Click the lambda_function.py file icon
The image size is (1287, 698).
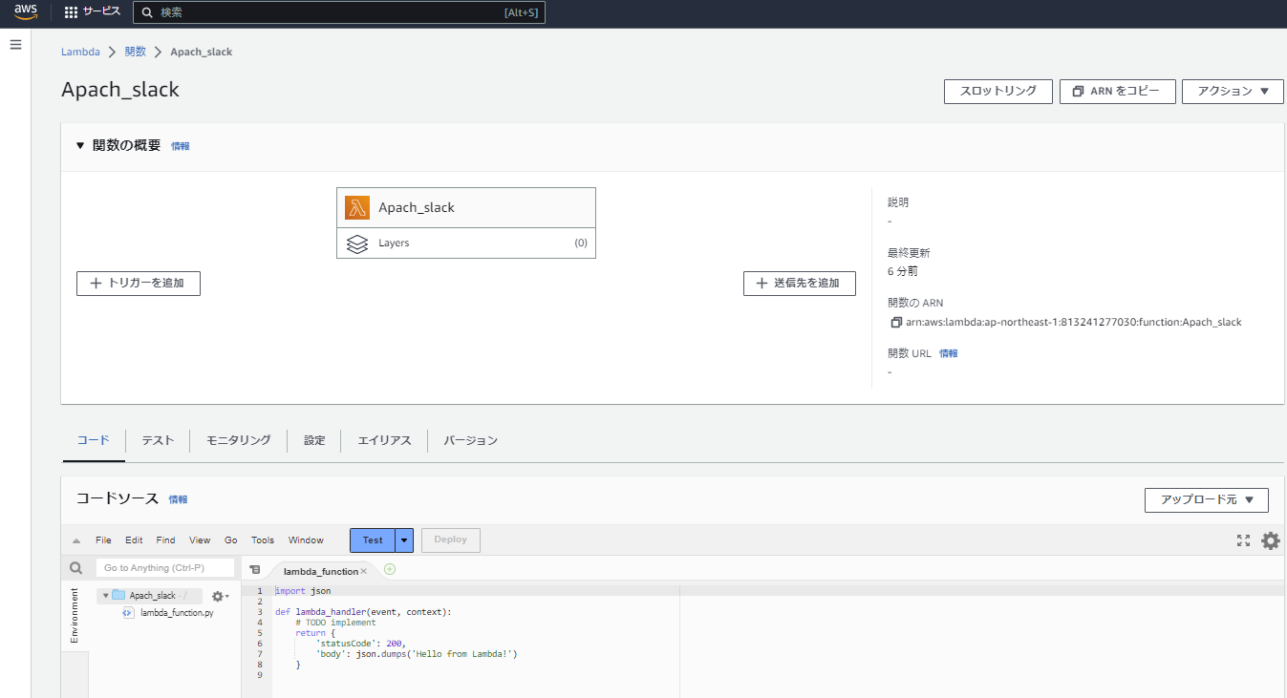click(x=127, y=612)
